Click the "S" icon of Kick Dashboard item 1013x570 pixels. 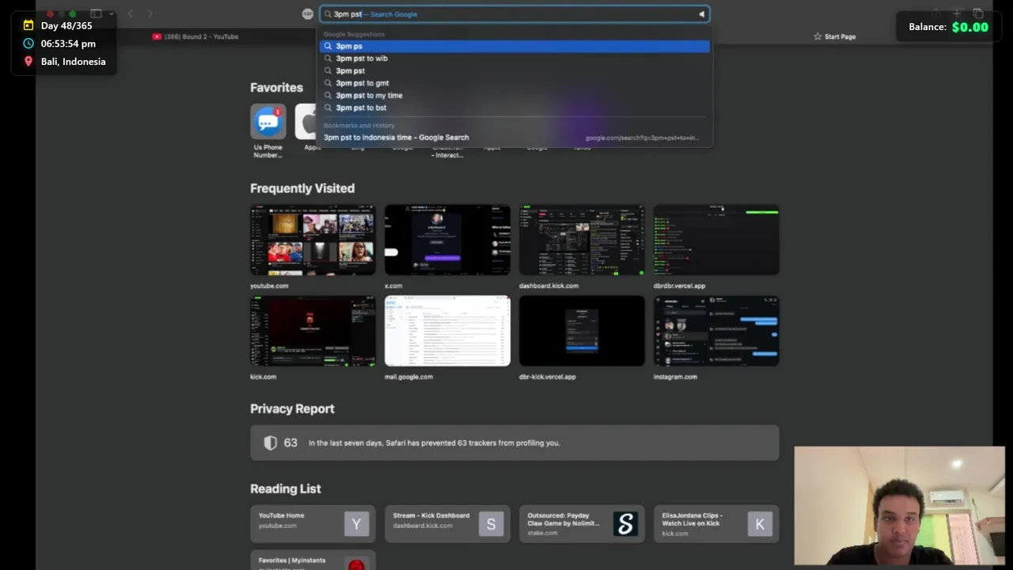pos(491,523)
